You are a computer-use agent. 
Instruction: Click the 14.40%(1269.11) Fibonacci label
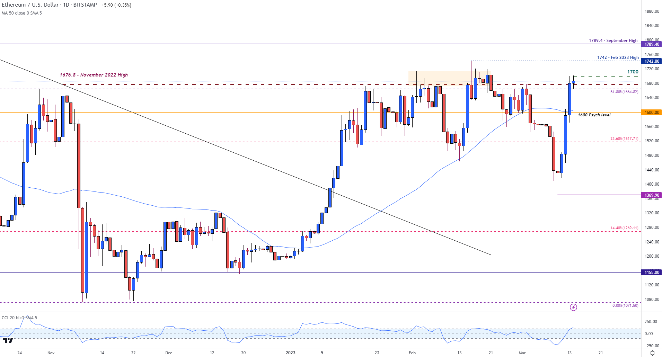click(x=624, y=228)
